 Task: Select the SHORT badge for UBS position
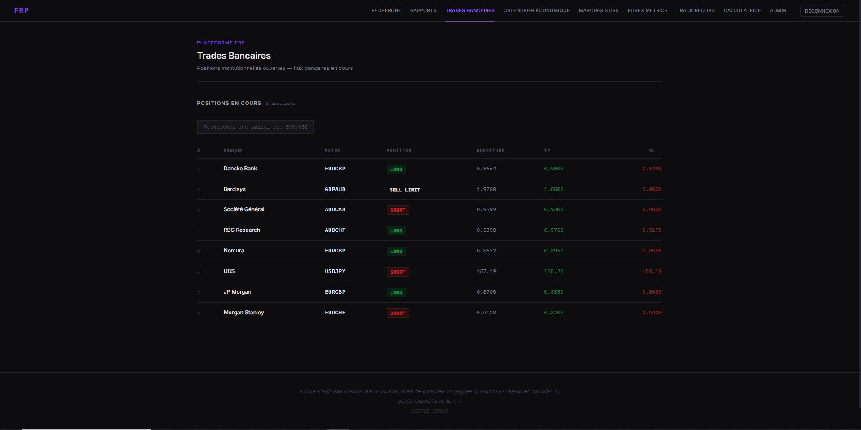(397, 272)
